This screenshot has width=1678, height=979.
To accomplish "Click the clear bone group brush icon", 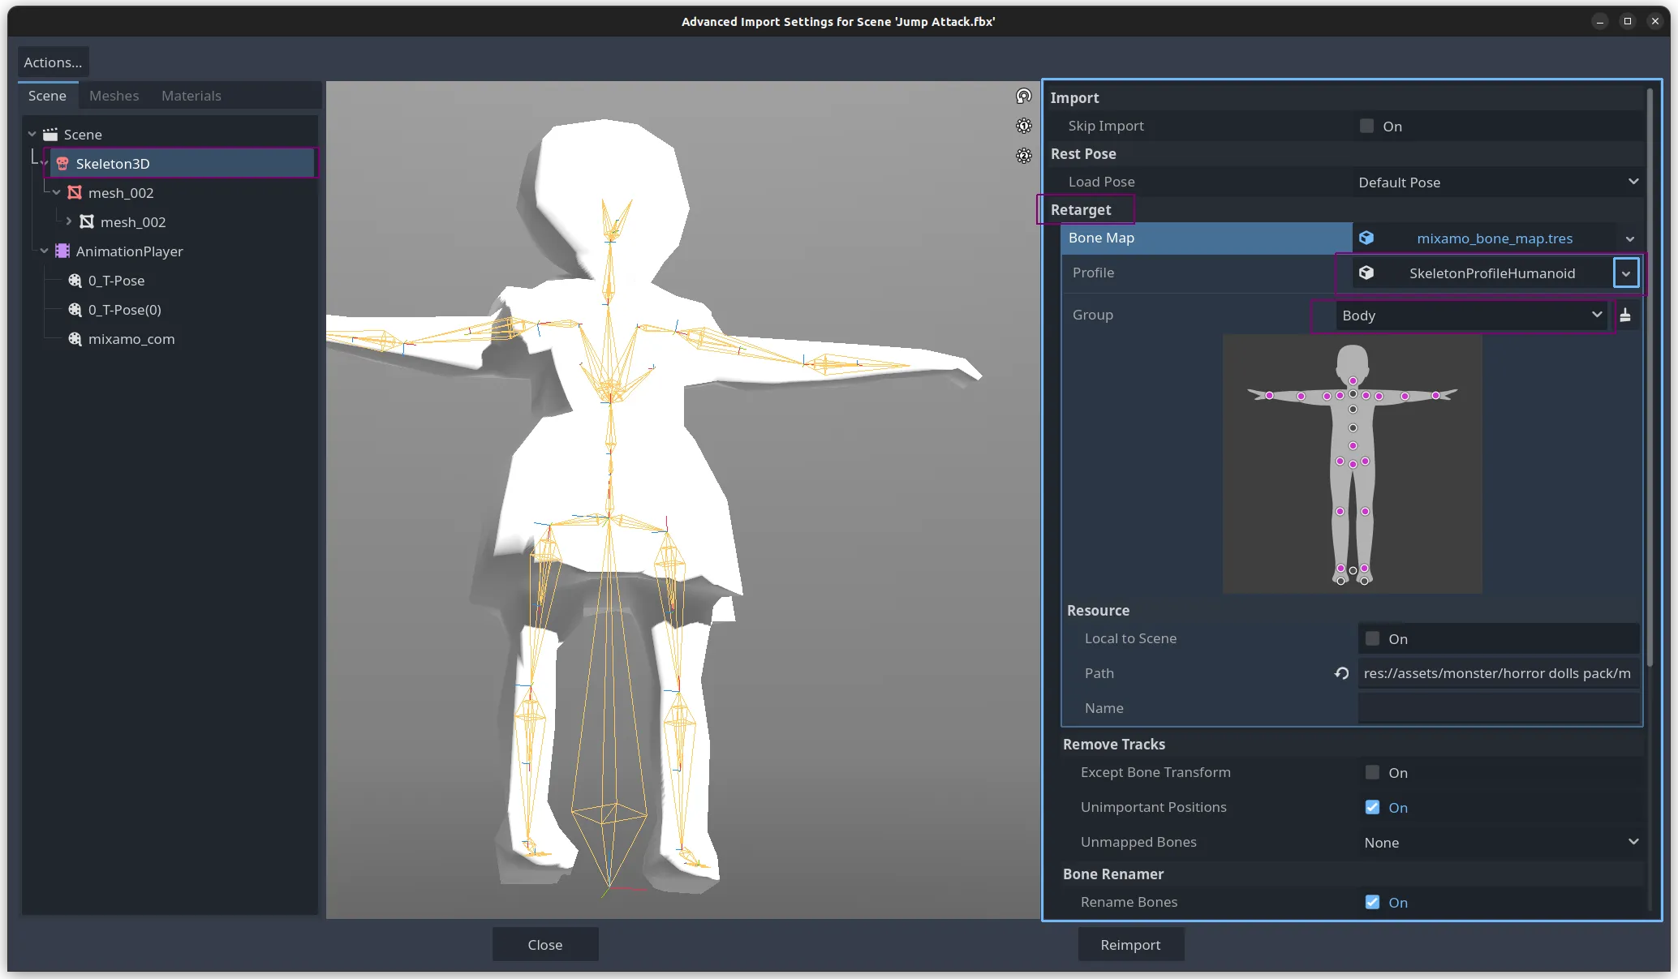I will coord(1625,316).
